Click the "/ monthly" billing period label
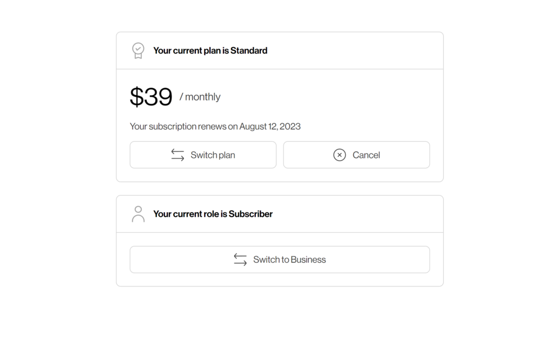Viewport: 554px width, 341px height. coord(200,97)
